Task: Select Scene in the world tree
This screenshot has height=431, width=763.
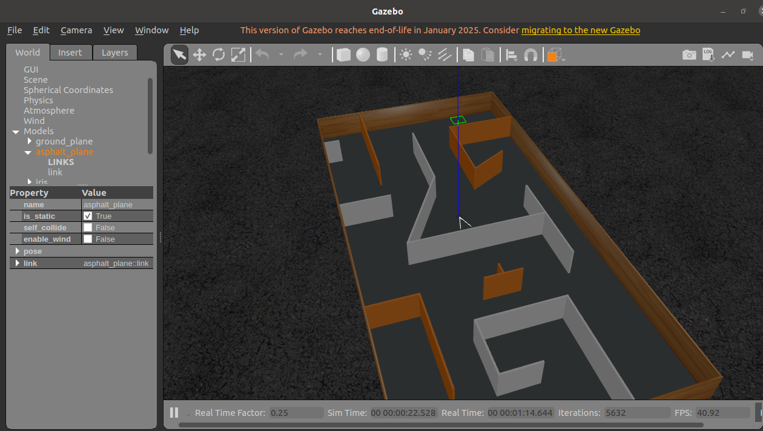Action: coord(36,80)
